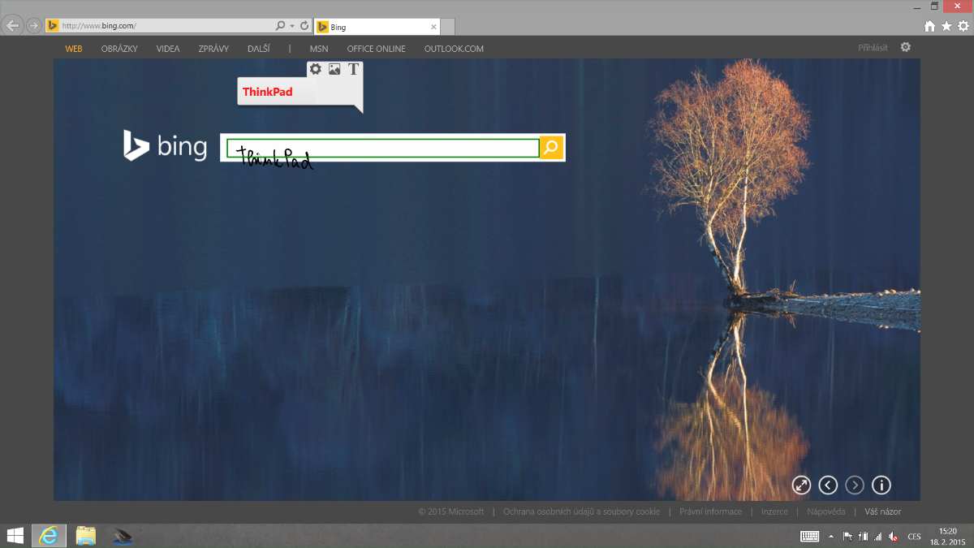Click the Přihlásit sign-in link
This screenshot has height=548, width=974.
873,49
